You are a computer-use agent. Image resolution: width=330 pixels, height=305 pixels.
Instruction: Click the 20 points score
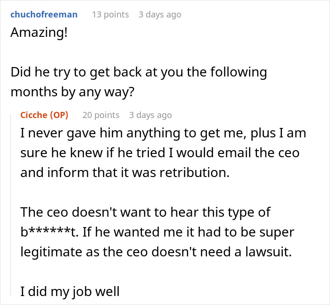point(101,115)
